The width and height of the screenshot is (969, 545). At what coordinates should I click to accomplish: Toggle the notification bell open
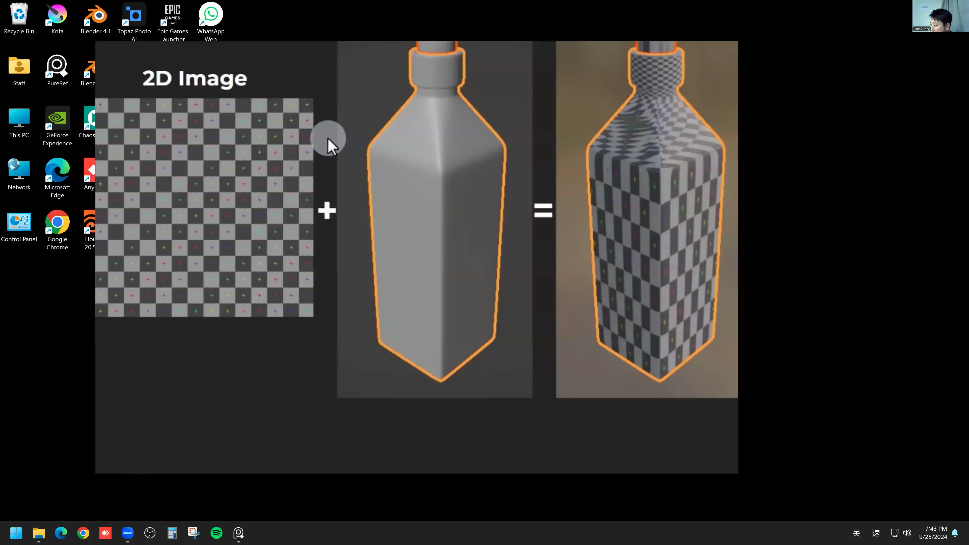956,533
